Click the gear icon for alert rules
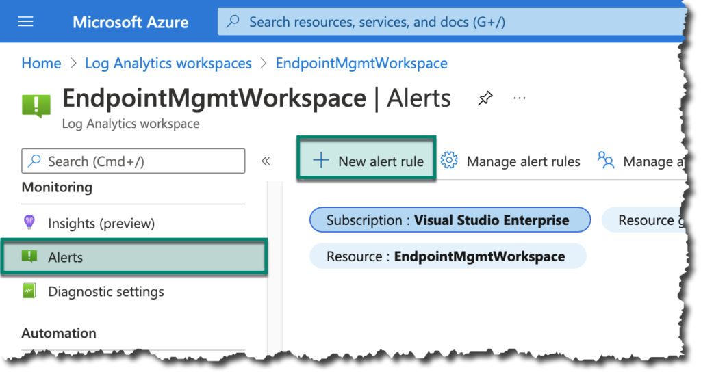 449,160
